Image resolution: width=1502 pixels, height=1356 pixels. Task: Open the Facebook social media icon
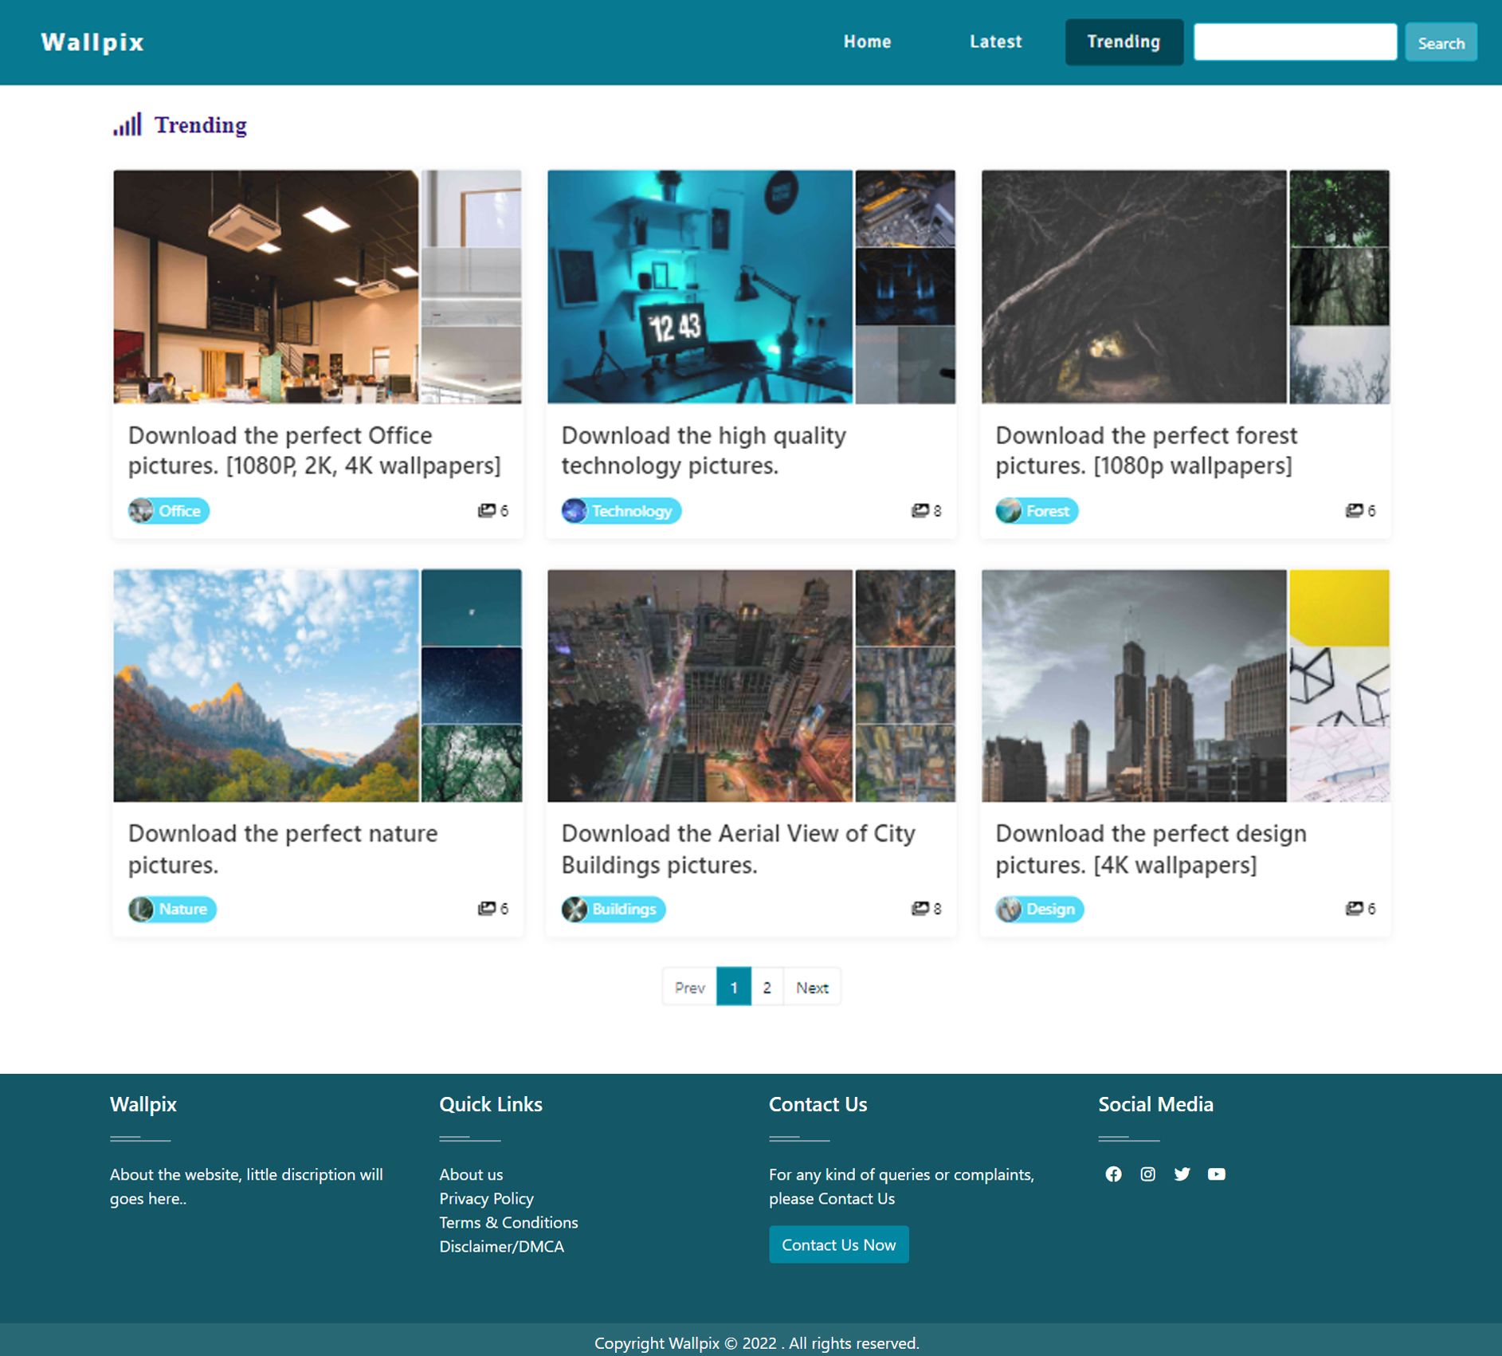point(1113,1174)
